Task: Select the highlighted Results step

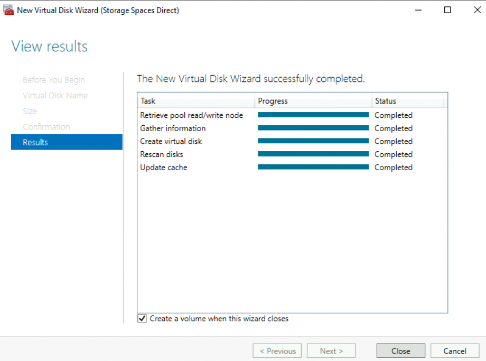Action: tap(35, 142)
